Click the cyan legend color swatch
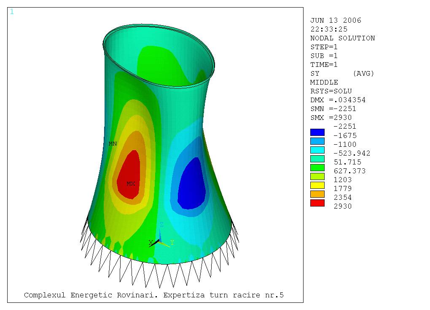 coord(317,150)
